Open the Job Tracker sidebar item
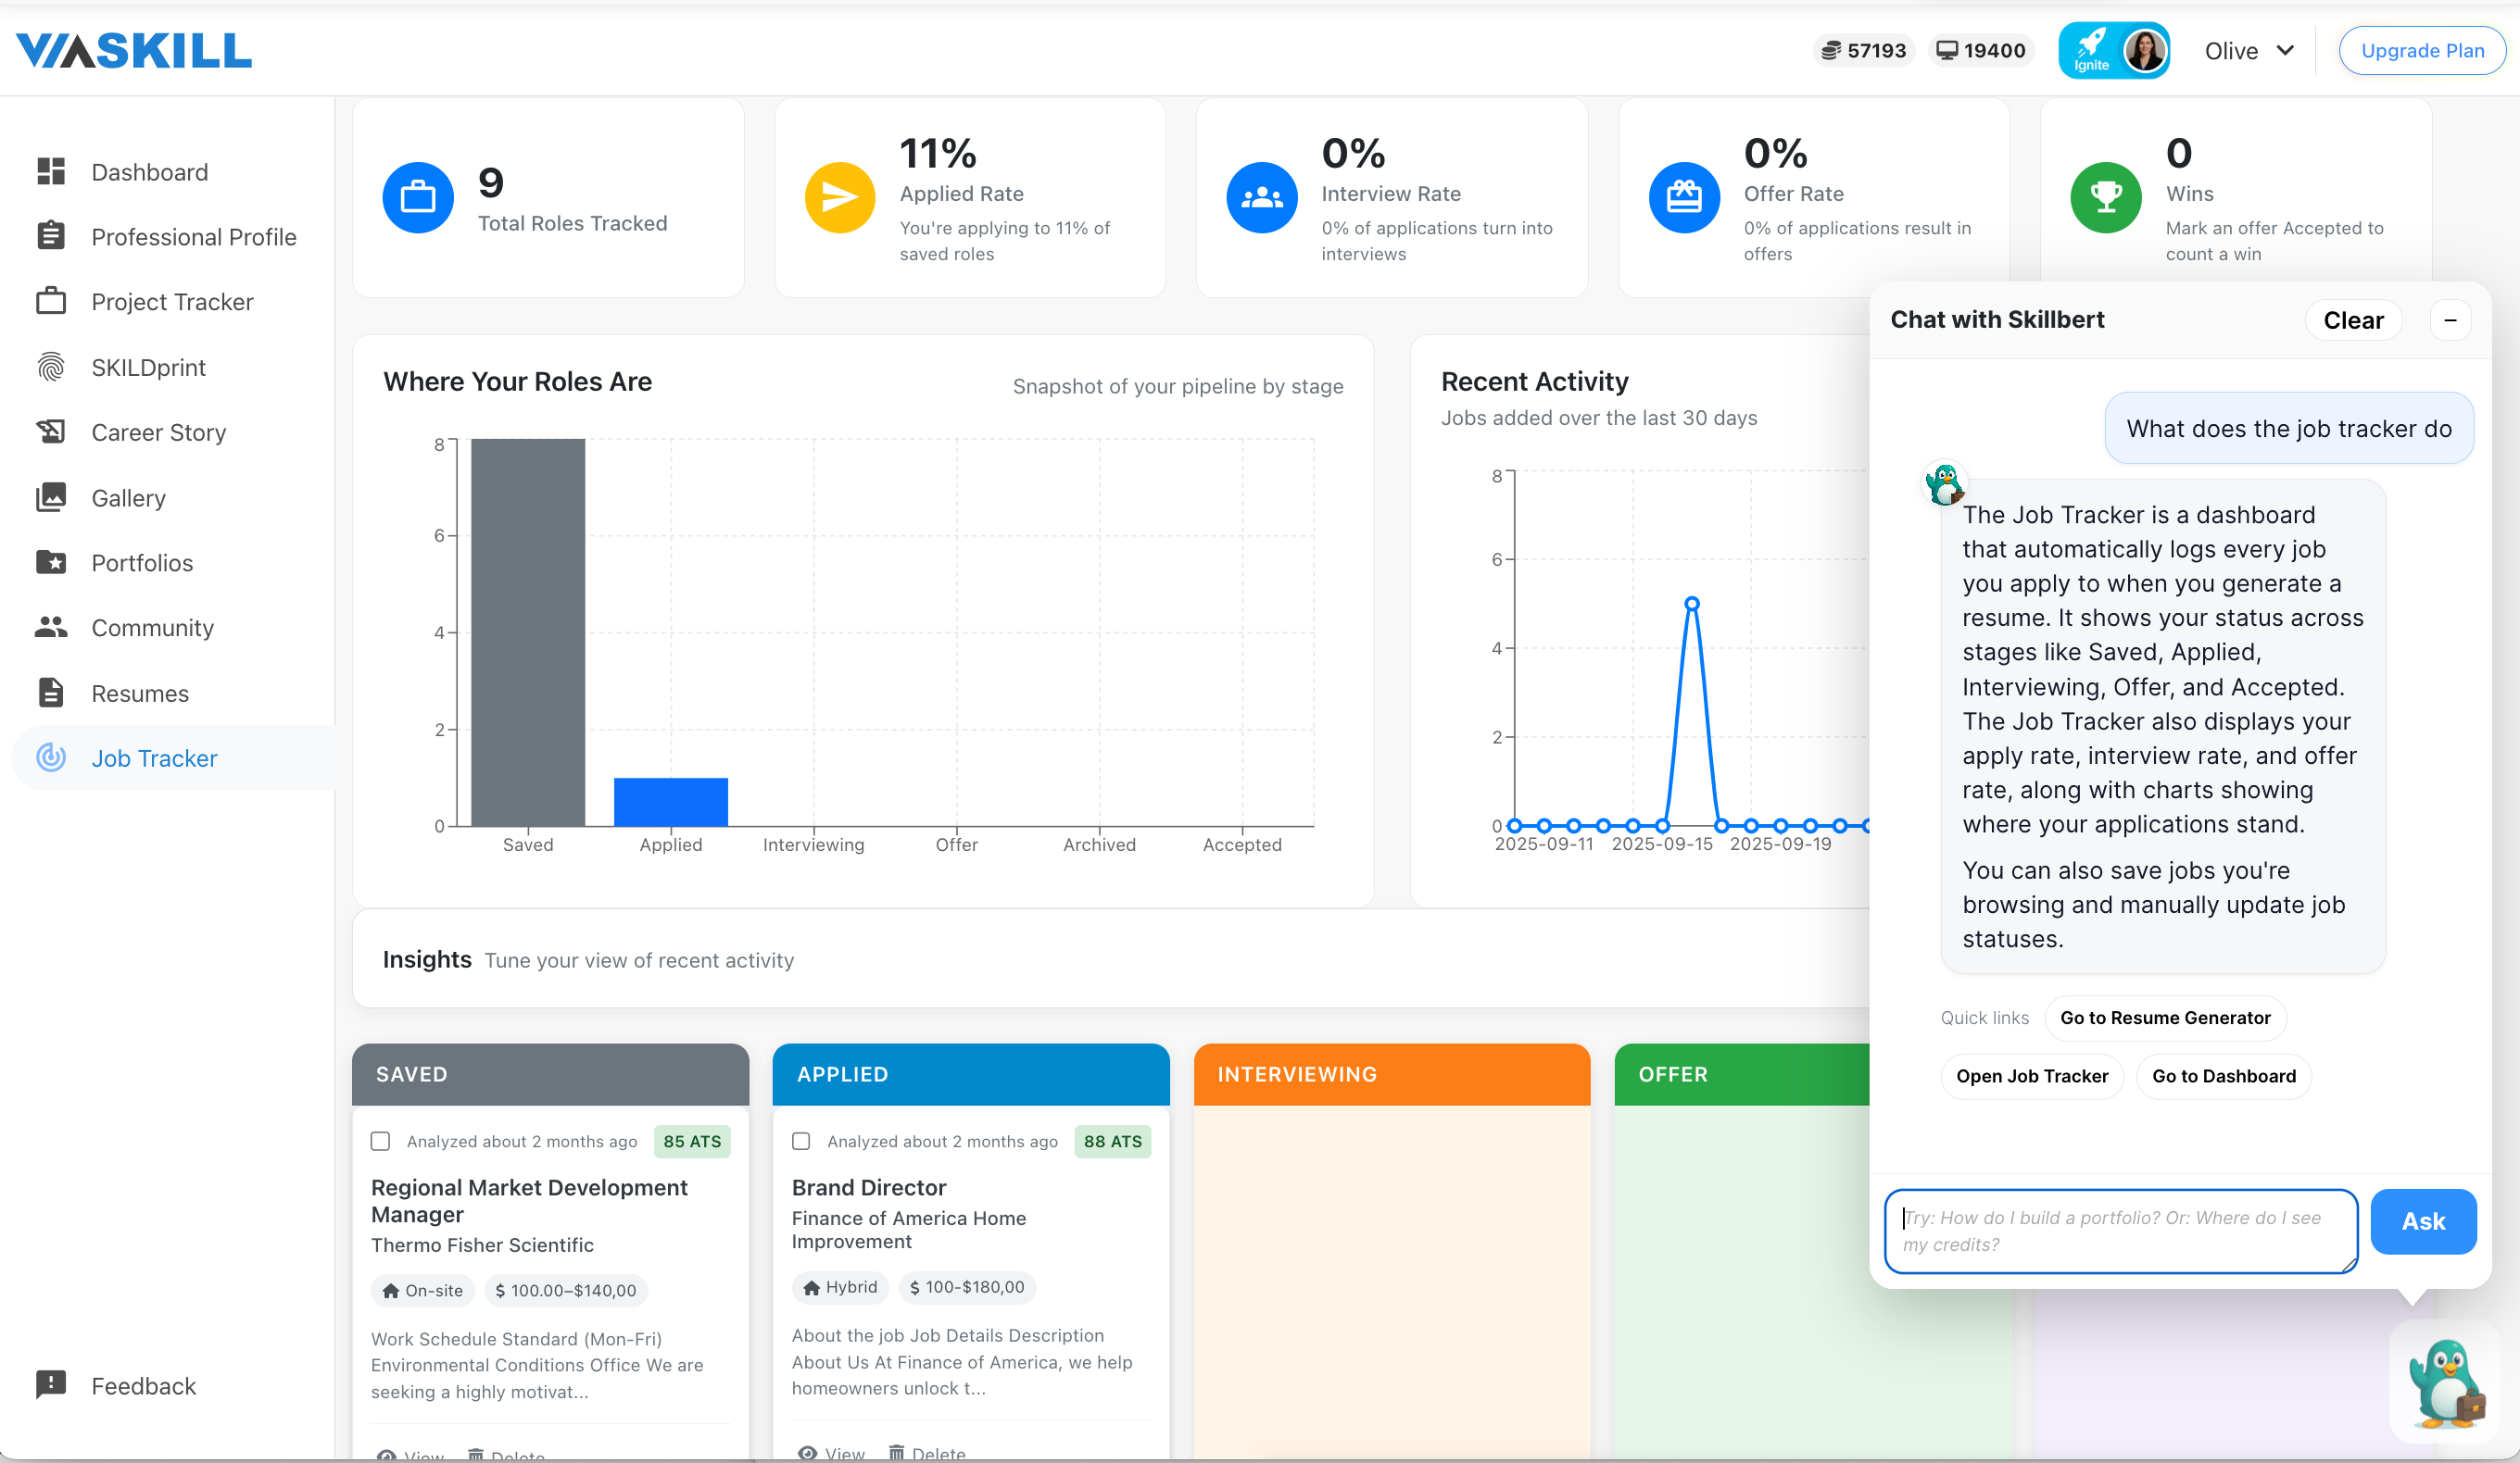Image resolution: width=2520 pixels, height=1463 pixels. [155, 757]
